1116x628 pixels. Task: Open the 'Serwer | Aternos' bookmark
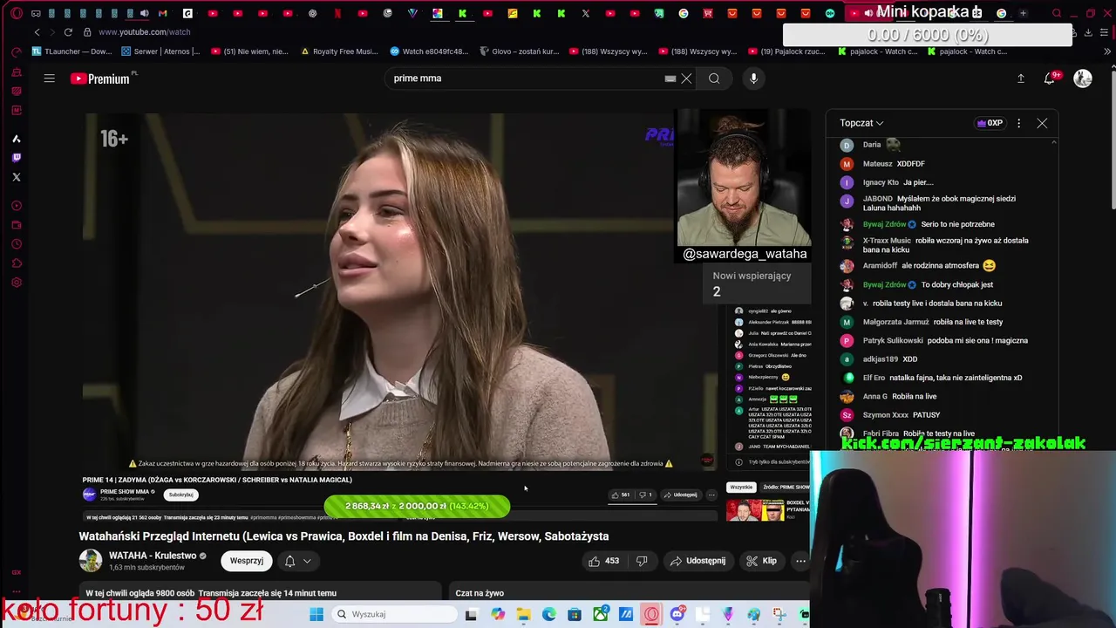160,51
